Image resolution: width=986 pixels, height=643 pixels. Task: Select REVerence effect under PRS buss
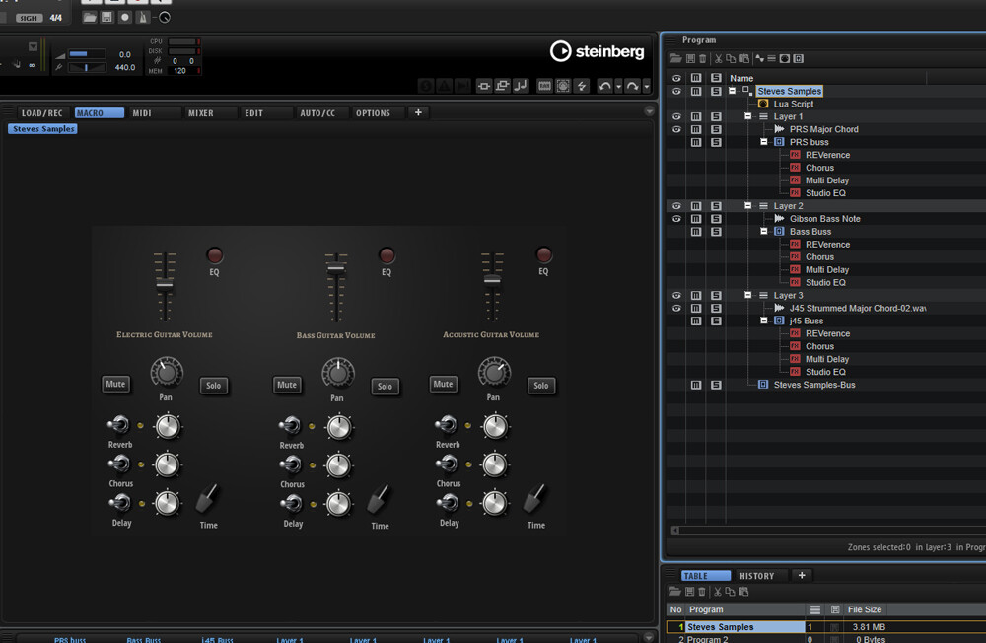point(827,155)
